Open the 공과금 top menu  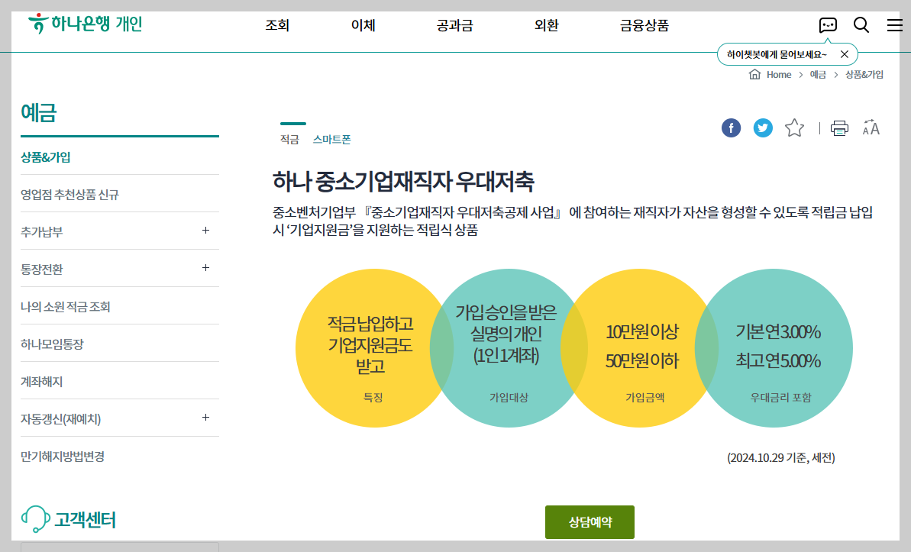(x=455, y=25)
